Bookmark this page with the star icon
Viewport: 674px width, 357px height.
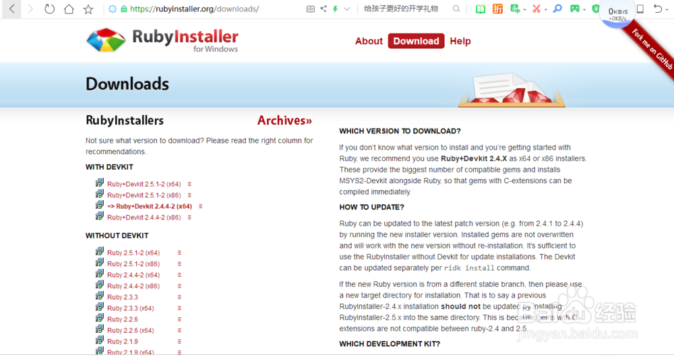(88, 9)
